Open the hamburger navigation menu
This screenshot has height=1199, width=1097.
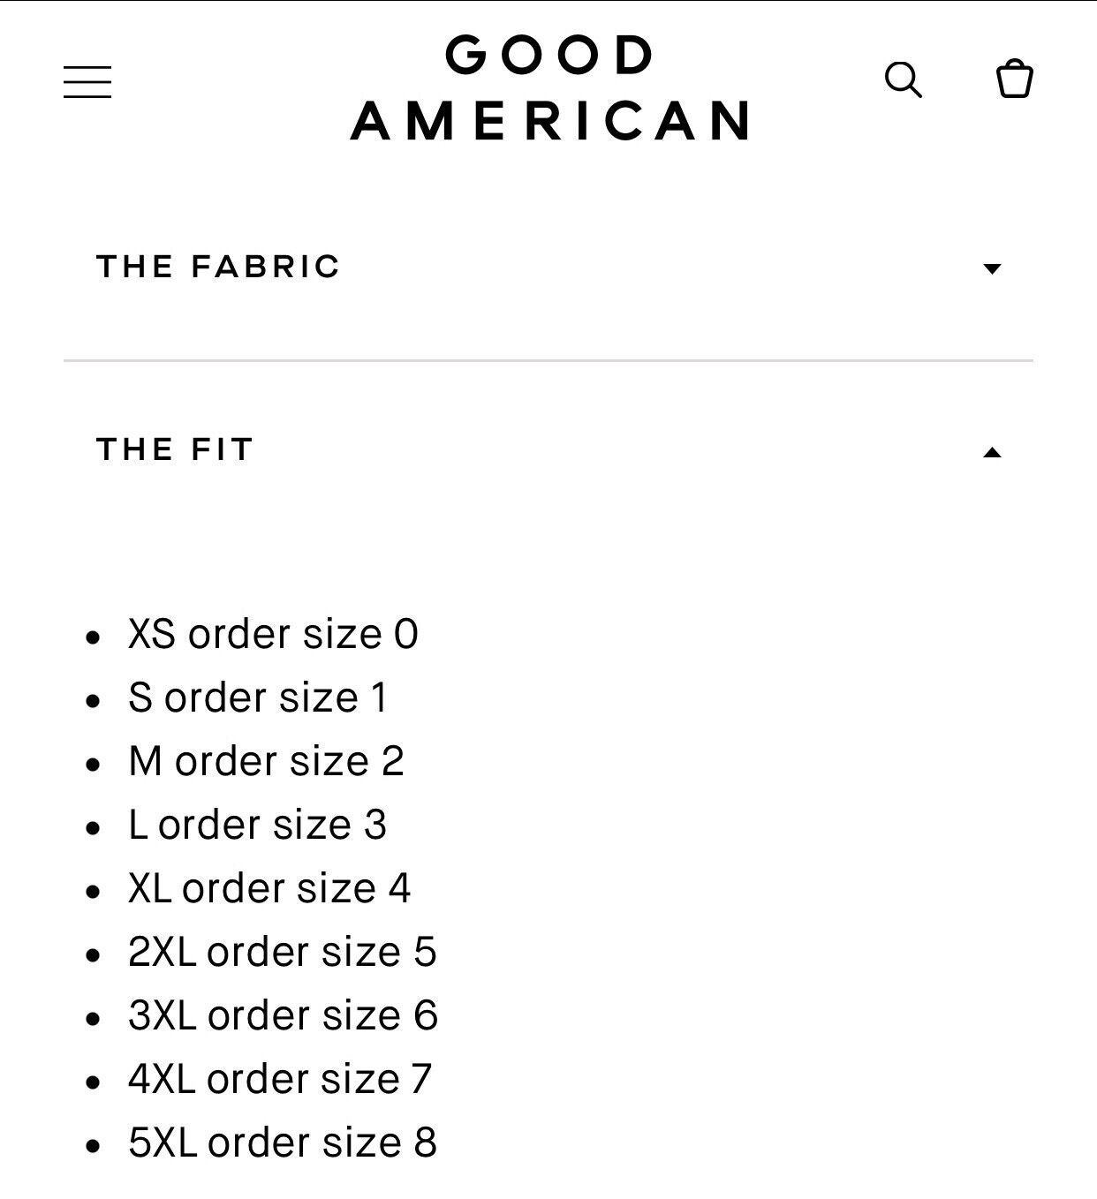pyautogui.click(x=87, y=81)
